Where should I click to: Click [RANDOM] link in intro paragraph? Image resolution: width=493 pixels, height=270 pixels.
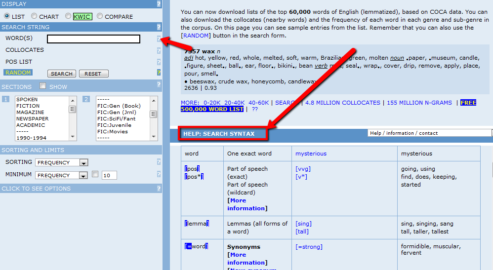[196, 36]
